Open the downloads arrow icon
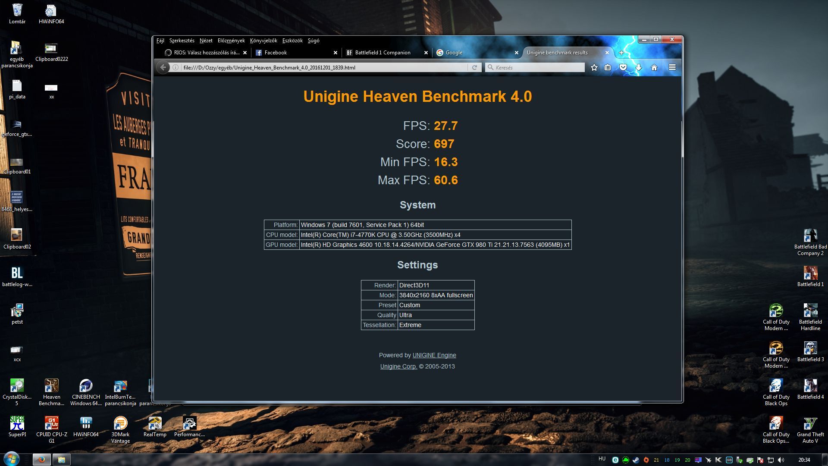This screenshot has width=828, height=466. [x=639, y=67]
